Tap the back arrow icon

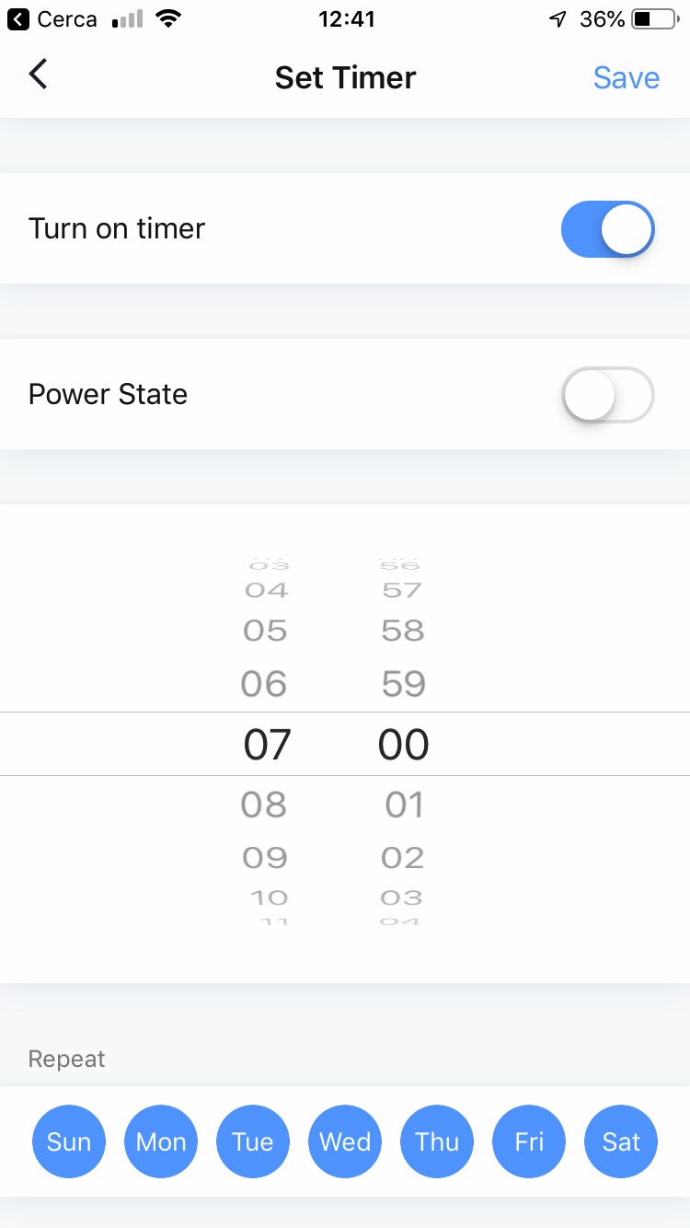38,75
